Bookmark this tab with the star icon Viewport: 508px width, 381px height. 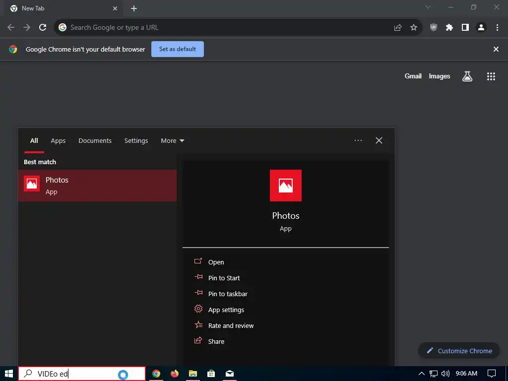point(414,28)
